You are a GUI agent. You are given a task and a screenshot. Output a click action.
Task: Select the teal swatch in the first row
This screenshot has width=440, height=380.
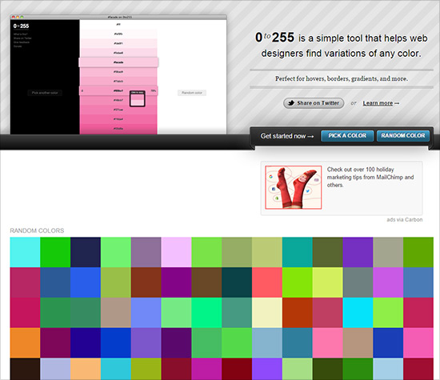[x=298, y=252]
